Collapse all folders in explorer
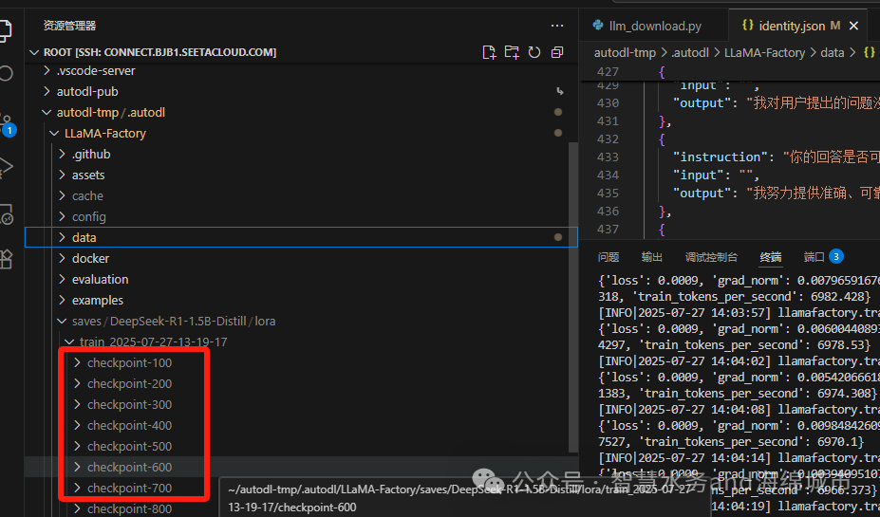This screenshot has height=517, width=880. [x=556, y=52]
